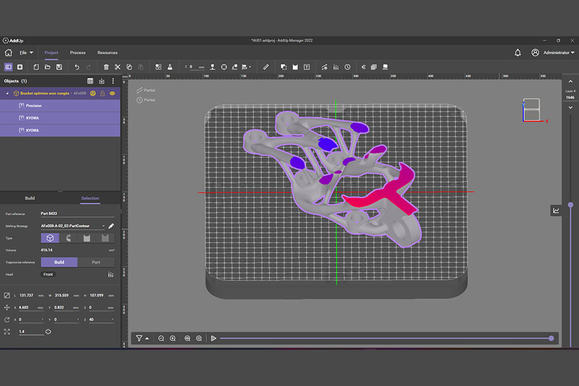Open the File menu dropdown
This screenshot has height=386, width=579.
coord(27,52)
